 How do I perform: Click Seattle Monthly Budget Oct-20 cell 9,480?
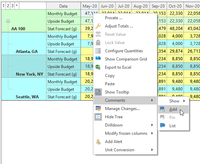coord(175,81)
